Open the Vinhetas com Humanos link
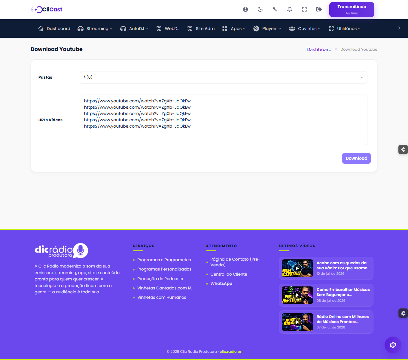 point(162,297)
